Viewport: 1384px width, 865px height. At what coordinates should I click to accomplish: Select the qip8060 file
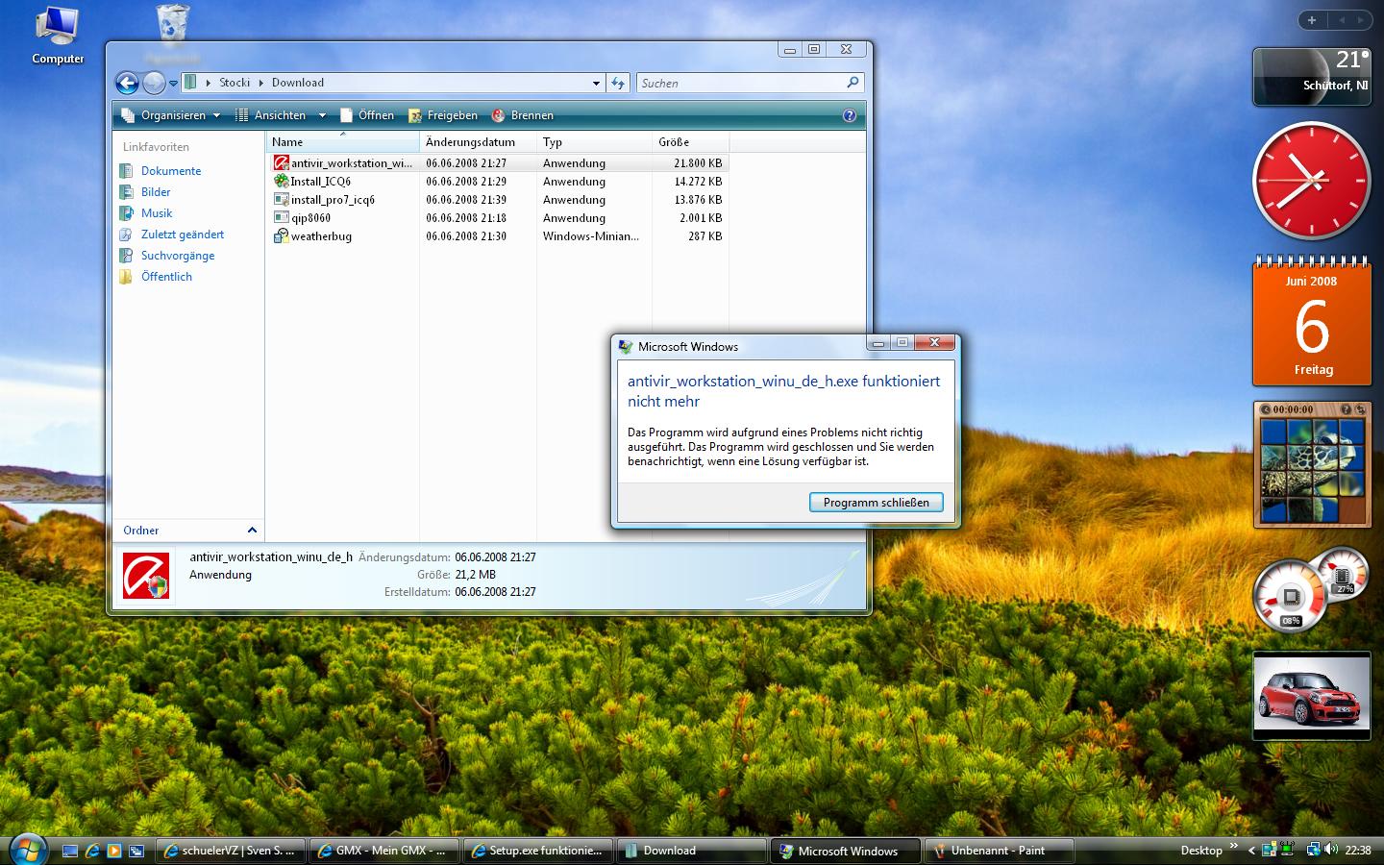pos(302,218)
